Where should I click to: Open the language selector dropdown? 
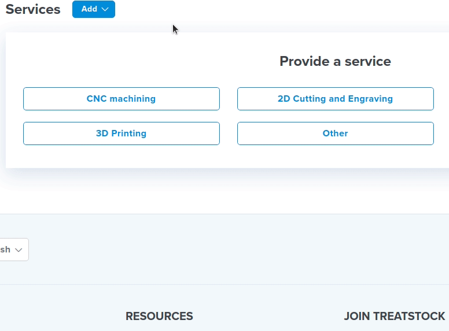coord(13,250)
